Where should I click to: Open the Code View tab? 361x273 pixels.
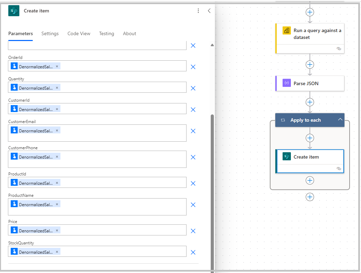(x=79, y=33)
